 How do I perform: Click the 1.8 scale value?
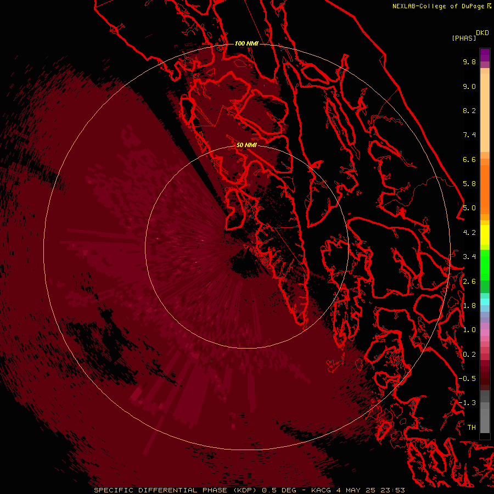[469, 306]
